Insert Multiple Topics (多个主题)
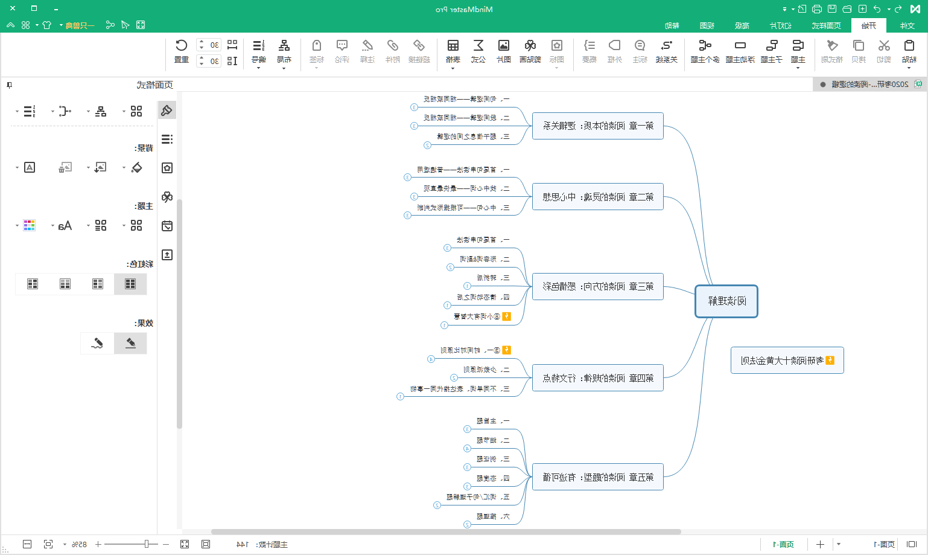Viewport: 928px width, 555px height. tap(705, 46)
